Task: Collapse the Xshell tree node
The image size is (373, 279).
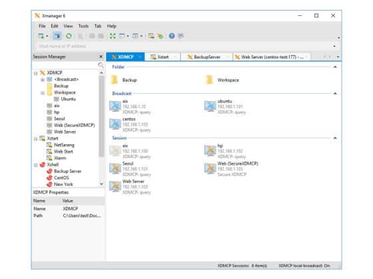Action: tap(36, 165)
